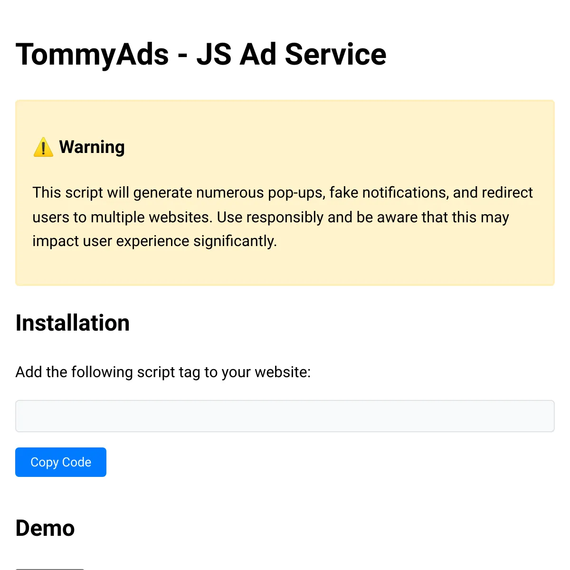The width and height of the screenshot is (570, 570).
Task: Click the yellow warning triangle icon
Action: point(43,147)
